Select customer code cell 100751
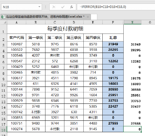Screen dimensions: 155x136 point(17,124)
